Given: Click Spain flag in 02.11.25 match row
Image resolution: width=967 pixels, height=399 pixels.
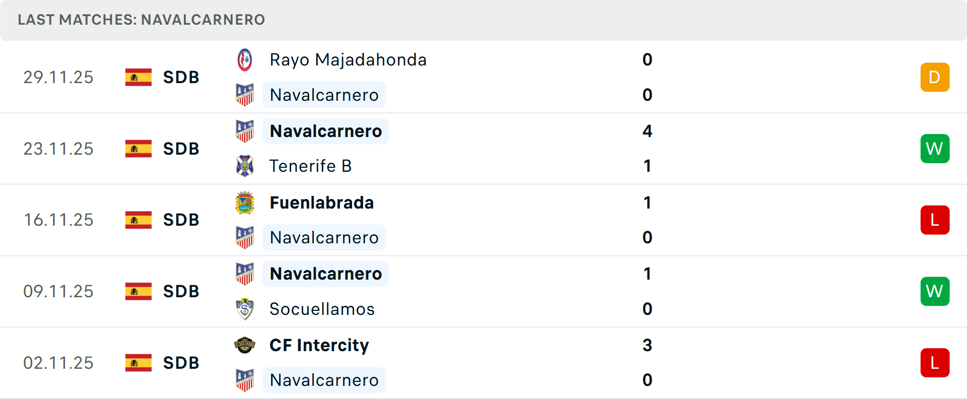Looking at the screenshot, I should [x=139, y=363].
